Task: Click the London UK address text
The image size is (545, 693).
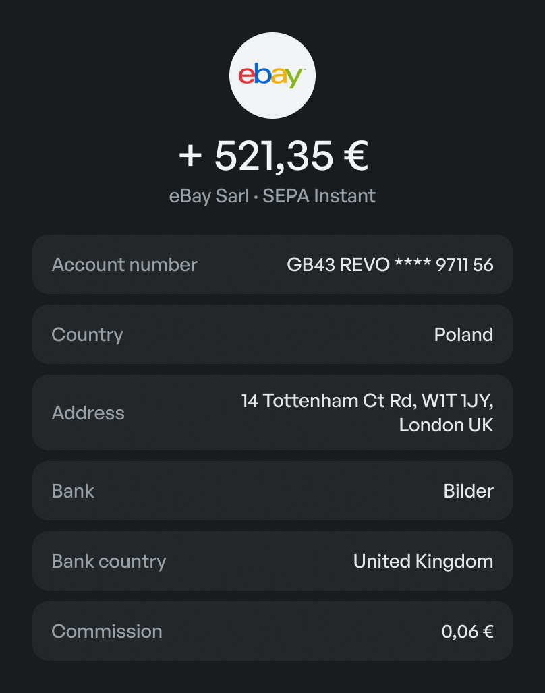Action: [x=446, y=425]
